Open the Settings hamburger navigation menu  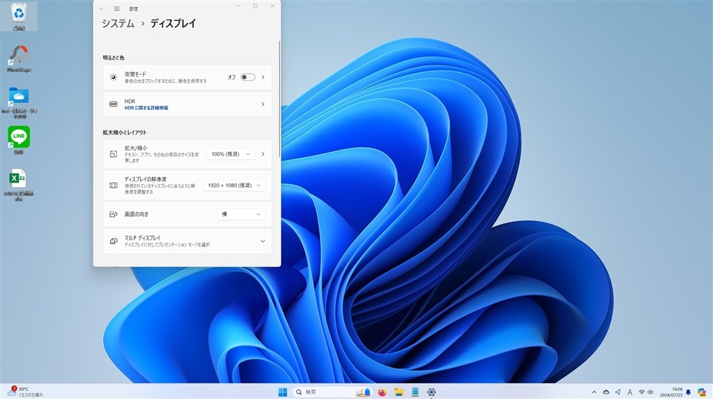117,8
